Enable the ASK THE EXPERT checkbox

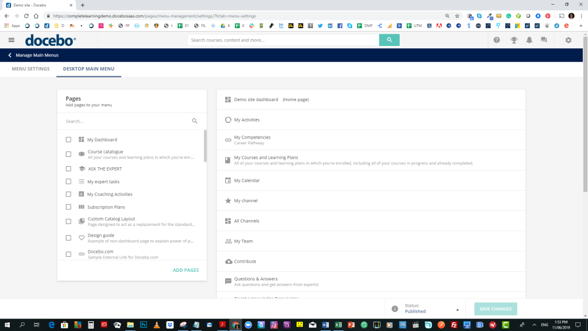[x=68, y=169]
